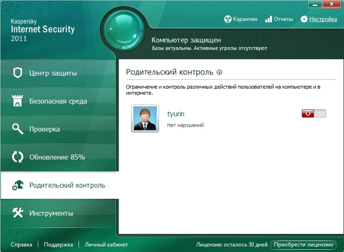Click the Приобрести лицензию button
This screenshot has height=252, width=344.
point(303,244)
